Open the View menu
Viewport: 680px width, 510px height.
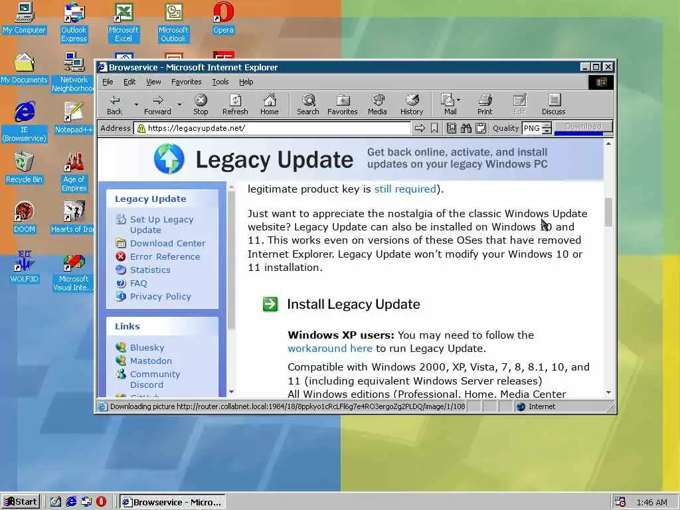point(153,82)
